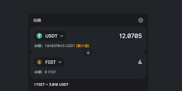Click the 最大值 max amount link
This screenshot has width=182, height=91.
pos(83,46)
